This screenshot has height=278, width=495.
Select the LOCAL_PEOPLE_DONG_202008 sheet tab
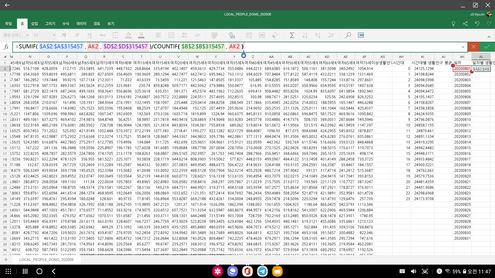pyautogui.click(x=46, y=259)
